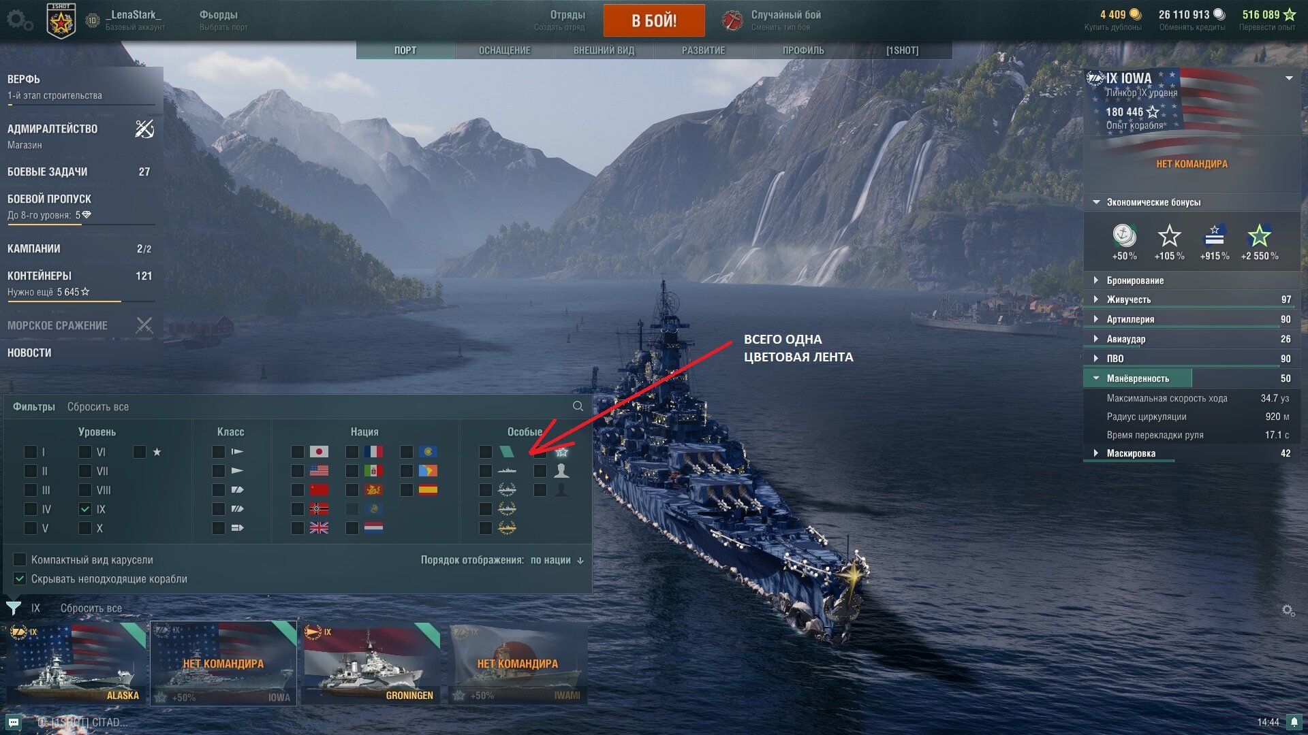Open the chat icon in bottom-left corner

pyautogui.click(x=14, y=722)
